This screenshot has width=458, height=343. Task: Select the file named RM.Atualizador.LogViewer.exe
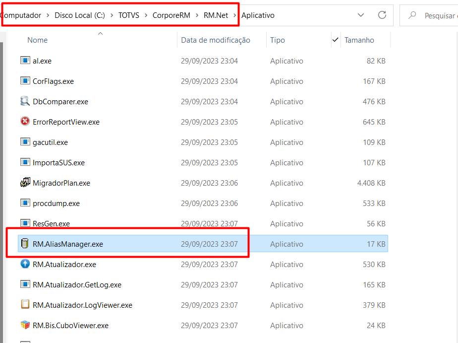point(82,305)
